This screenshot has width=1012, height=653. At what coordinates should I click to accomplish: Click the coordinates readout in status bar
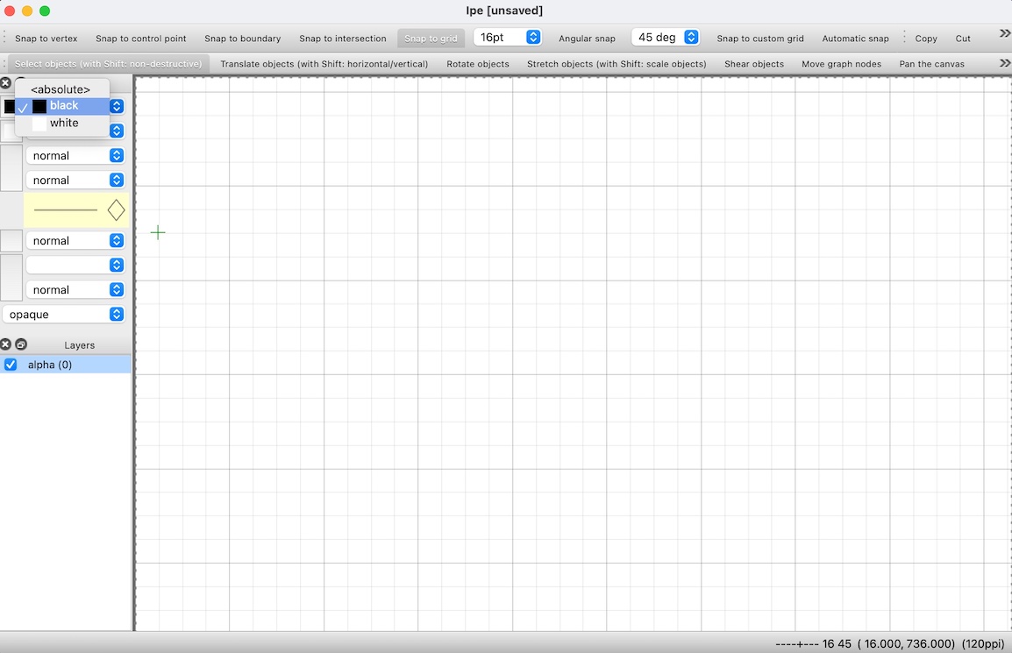tap(906, 644)
